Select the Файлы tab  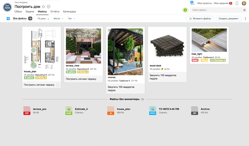pyautogui.click(x=42, y=12)
